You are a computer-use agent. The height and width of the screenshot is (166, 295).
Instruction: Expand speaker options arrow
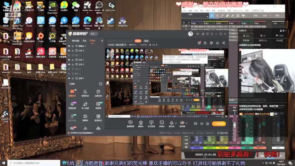[x=187, y=123]
